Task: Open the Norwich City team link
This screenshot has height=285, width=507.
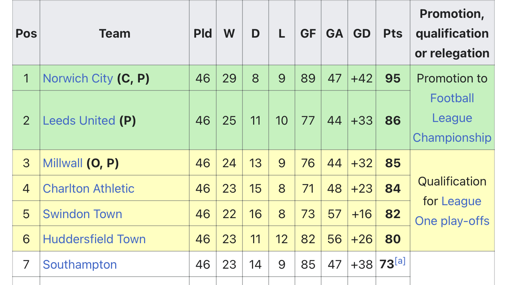Action: (78, 78)
